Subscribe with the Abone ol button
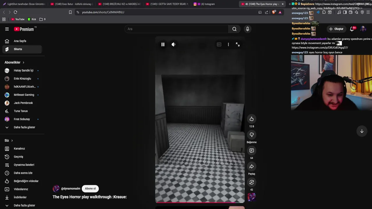The height and width of the screenshot is (209, 372). click(x=90, y=189)
